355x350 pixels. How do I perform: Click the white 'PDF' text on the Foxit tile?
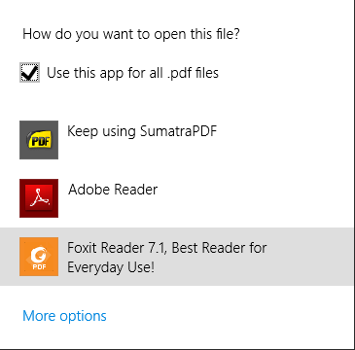point(39,267)
